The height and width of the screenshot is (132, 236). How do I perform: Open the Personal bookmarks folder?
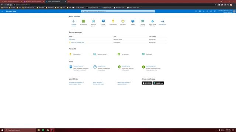coord(5,8)
